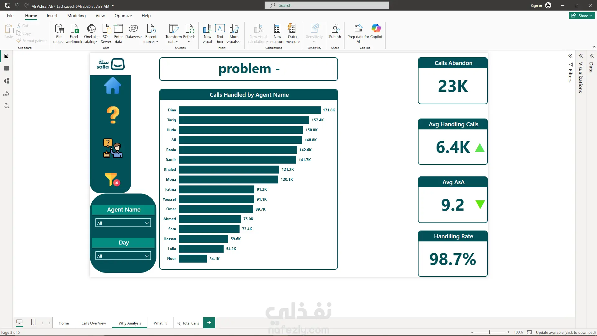Click the Enter data icon
This screenshot has height=336, width=597.
(118, 33)
